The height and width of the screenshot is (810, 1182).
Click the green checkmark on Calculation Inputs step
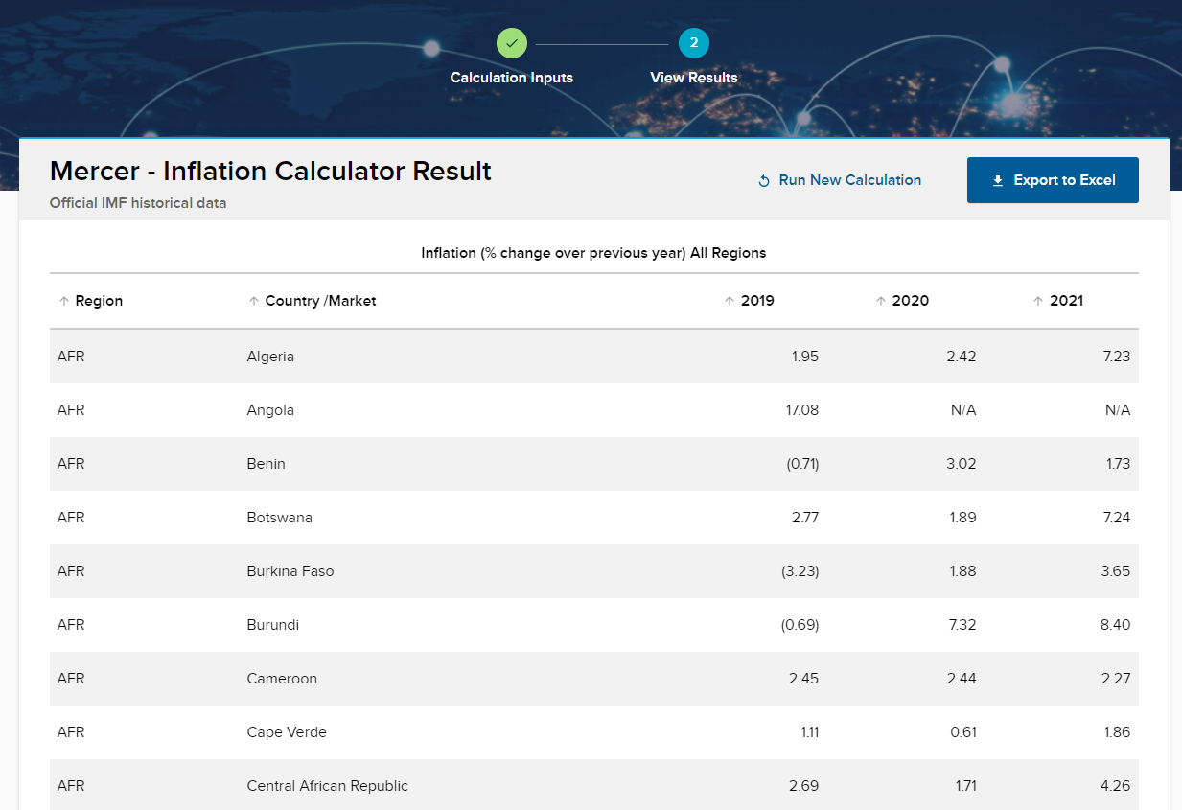(x=511, y=43)
